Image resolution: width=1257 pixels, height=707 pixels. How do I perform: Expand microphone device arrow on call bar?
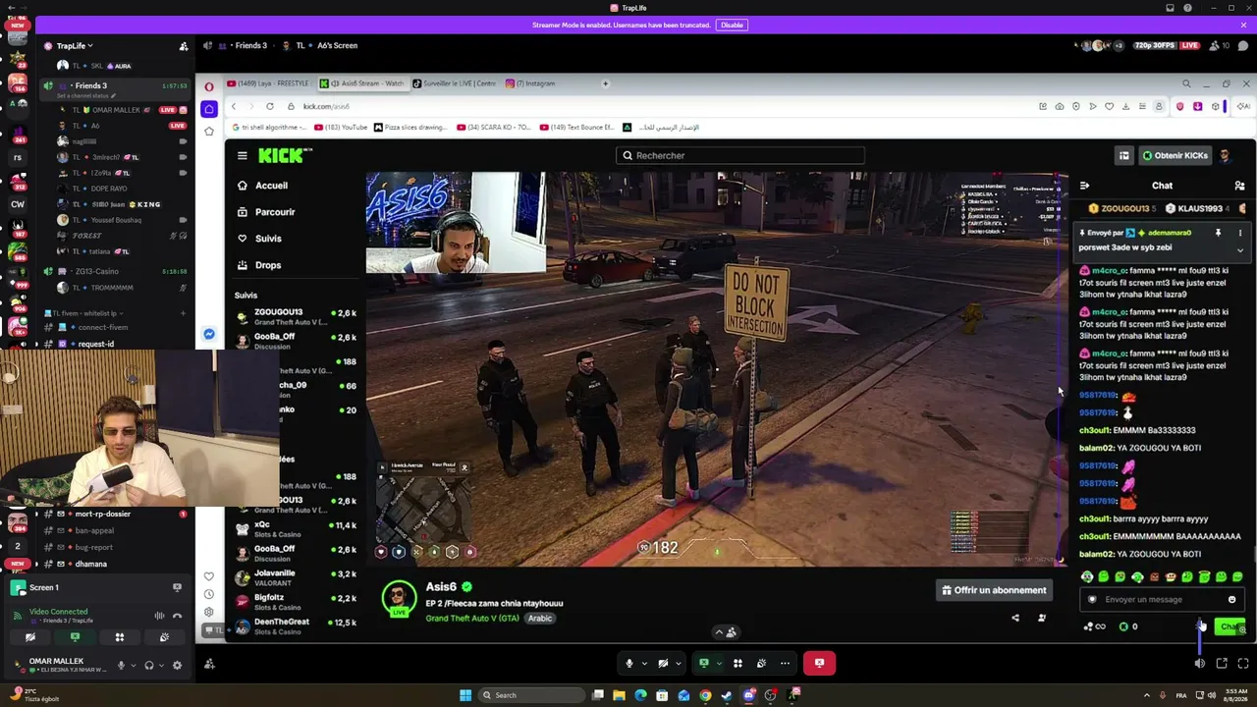[x=644, y=664]
